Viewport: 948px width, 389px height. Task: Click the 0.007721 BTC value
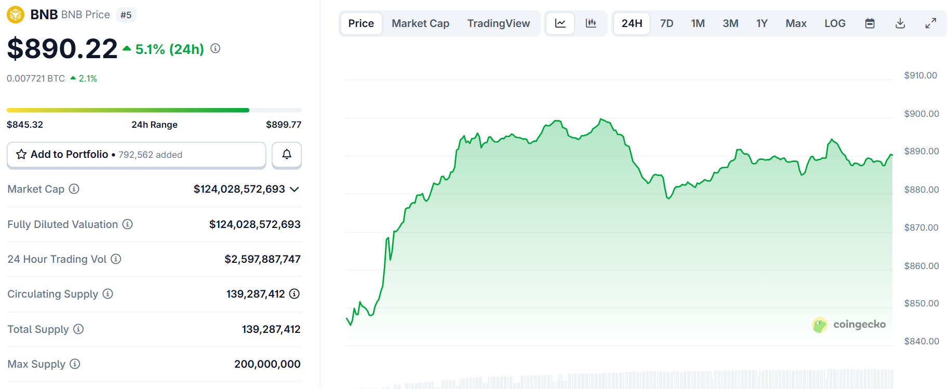[x=36, y=78]
